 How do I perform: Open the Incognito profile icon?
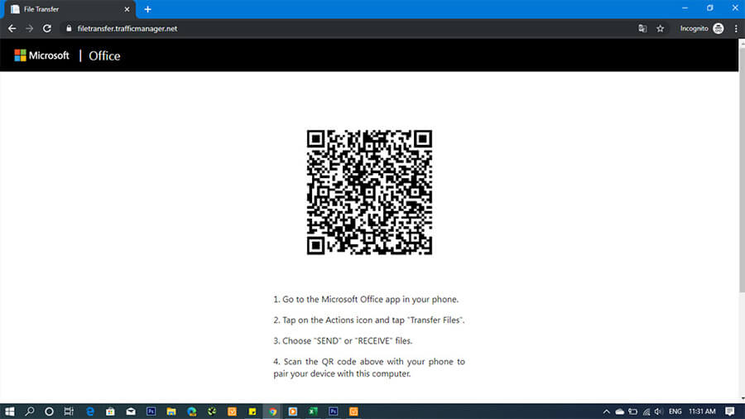pos(718,28)
